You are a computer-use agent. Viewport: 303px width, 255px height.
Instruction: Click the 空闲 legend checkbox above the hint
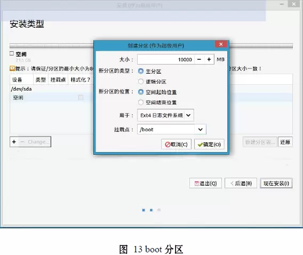[12, 53]
